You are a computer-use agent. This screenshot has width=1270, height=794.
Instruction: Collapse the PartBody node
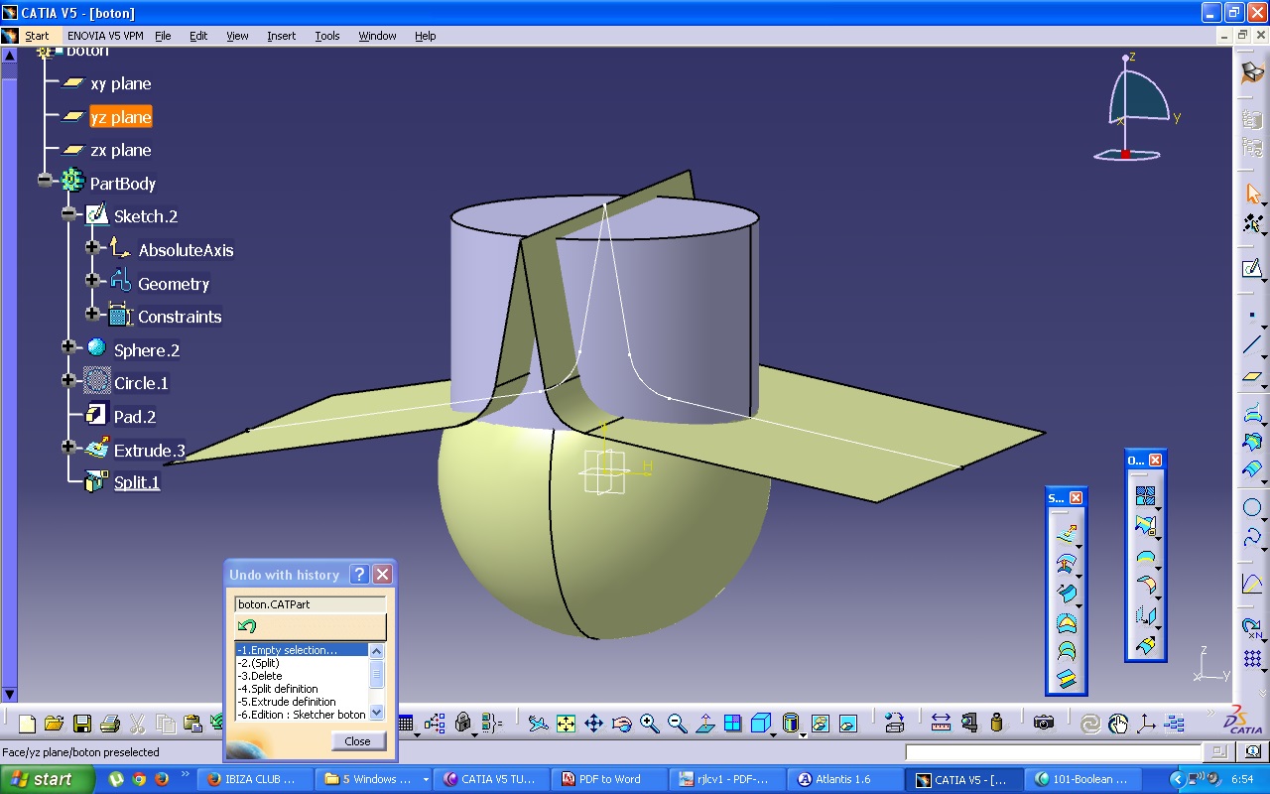pyautogui.click(x=45, y=181)
